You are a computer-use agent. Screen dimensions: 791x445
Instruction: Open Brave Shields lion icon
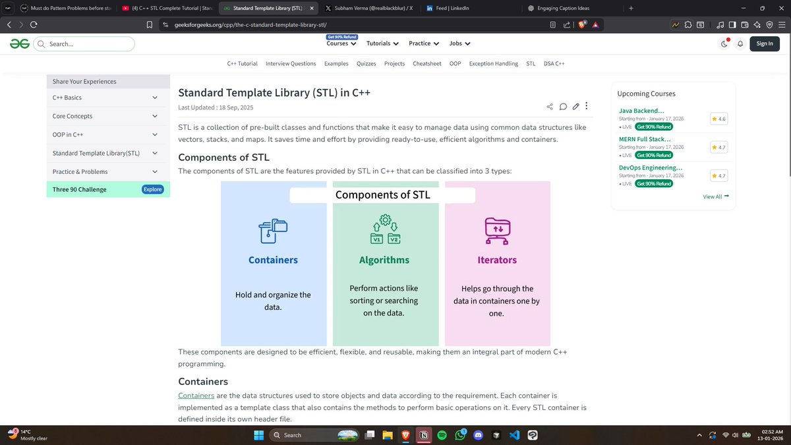[582, 24]
